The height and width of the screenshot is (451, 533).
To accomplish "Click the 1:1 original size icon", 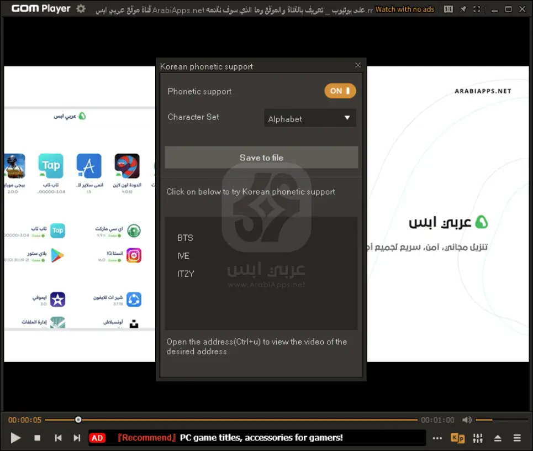I will [448, 9].
